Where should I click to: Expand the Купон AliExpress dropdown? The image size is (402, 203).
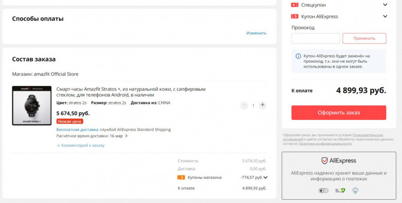[x=384, y=16]
